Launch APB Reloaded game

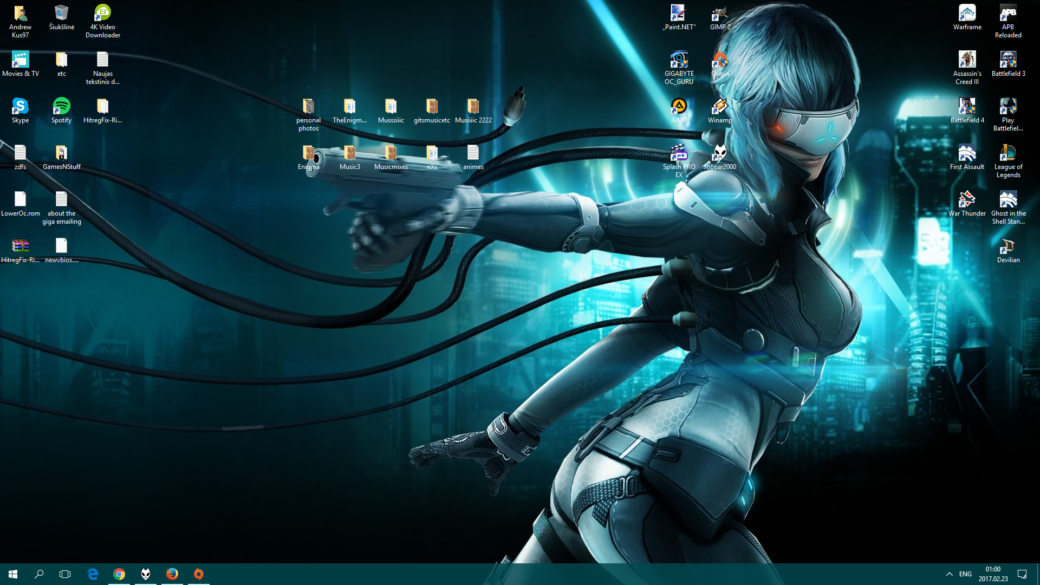click(x=1008, y=22)
